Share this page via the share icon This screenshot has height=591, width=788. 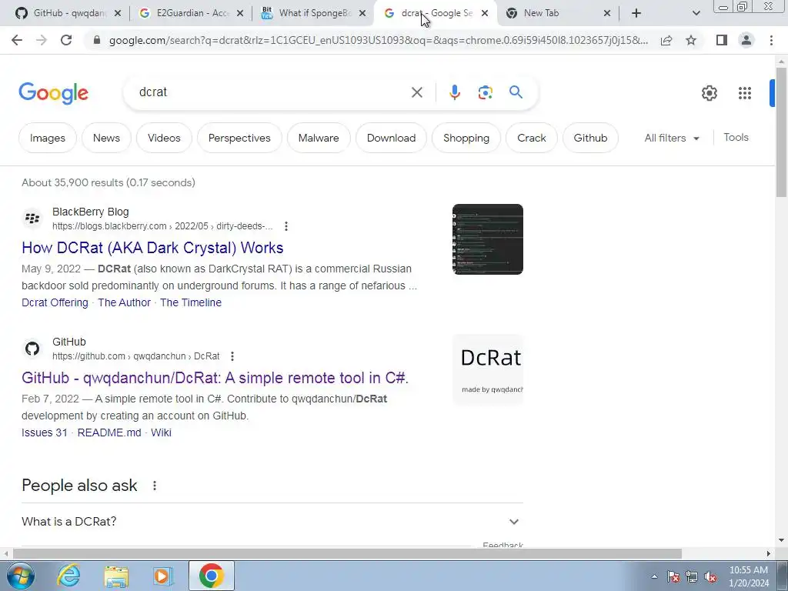click(666, 40)
